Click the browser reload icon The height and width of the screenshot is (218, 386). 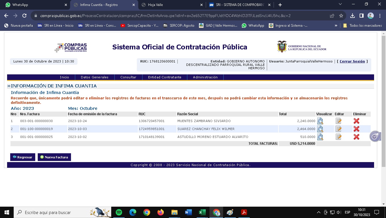[24, 16]
